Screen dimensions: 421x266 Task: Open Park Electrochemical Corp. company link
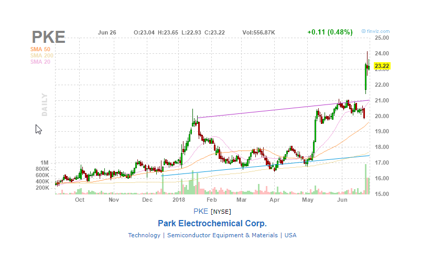pos(212,224)
